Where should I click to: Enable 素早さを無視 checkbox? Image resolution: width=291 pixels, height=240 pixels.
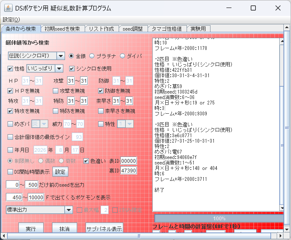tap(101, 111)
